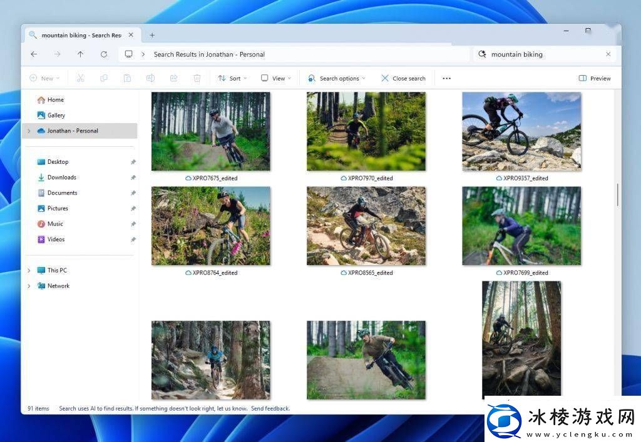
Task: Navigate back with the back arrow
Action: 34,54
